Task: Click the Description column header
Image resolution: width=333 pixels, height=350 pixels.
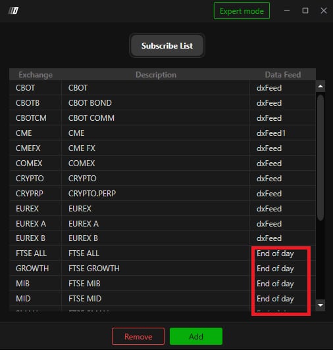Action: pyautogui.click(x=156, y=75)
